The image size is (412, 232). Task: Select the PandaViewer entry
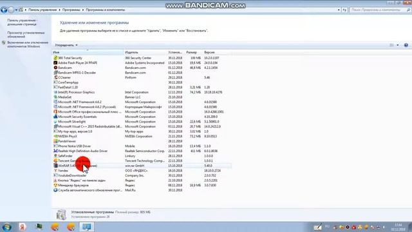(x=142, y=141)
